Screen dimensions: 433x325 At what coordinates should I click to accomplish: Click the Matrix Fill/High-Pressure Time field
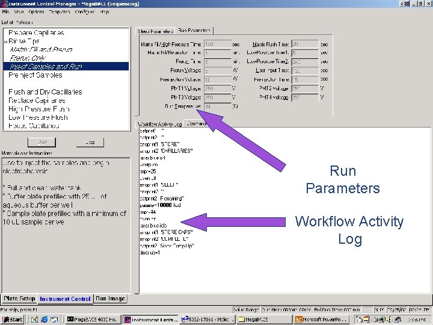pos(218,44)
